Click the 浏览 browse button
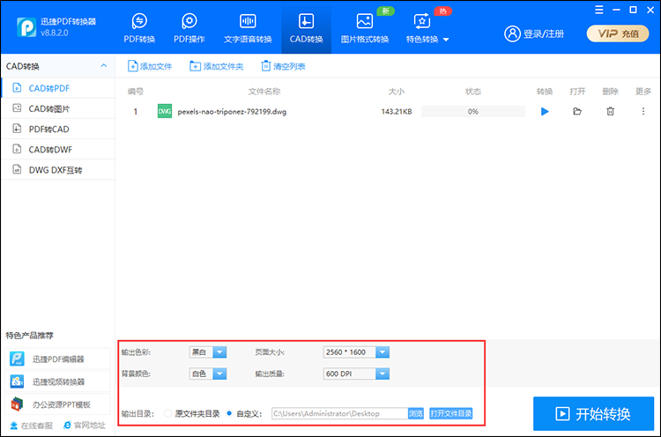This screenshot has width=661, height=437. click(x=416, y=413)
